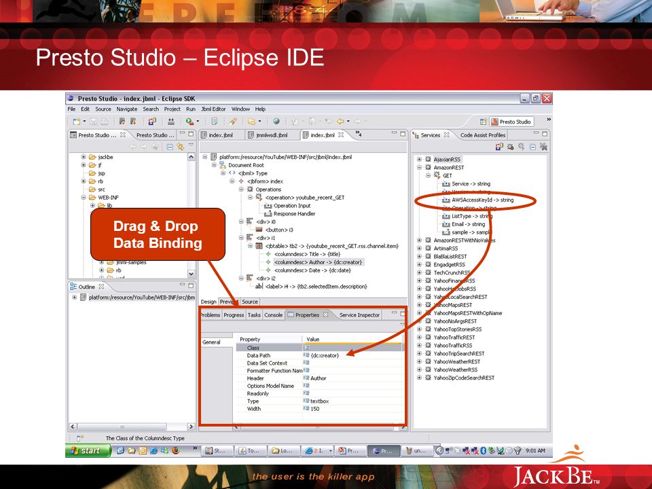
Task: Close the Properties view tab
Action: click(326, 314)
